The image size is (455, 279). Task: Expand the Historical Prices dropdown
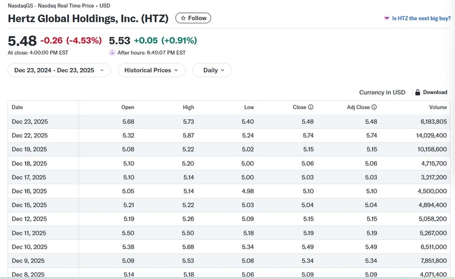coord(152,70)
